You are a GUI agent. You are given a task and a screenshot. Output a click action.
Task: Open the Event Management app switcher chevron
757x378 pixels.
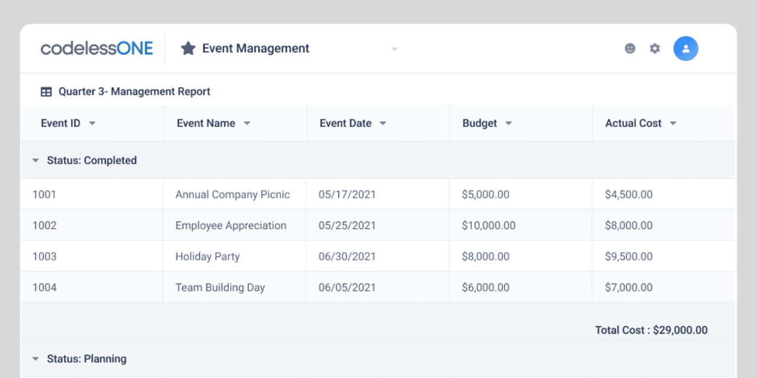click(x=394, y=48)
